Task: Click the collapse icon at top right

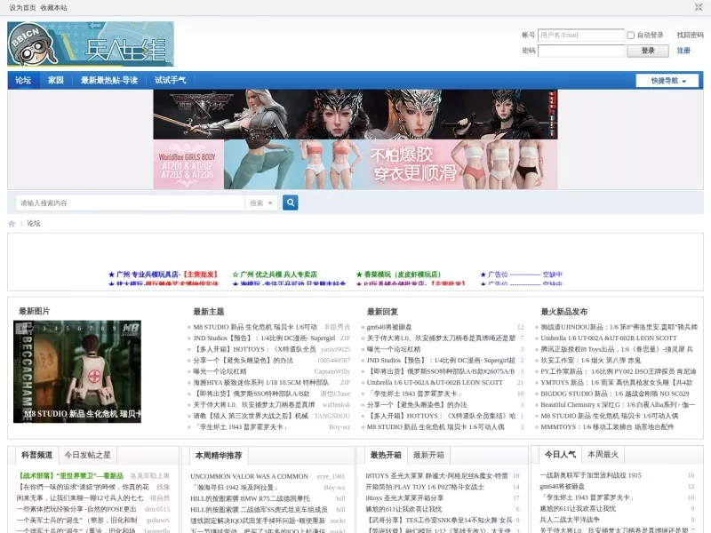Action: pyautogui.click(x=699, y=7)
